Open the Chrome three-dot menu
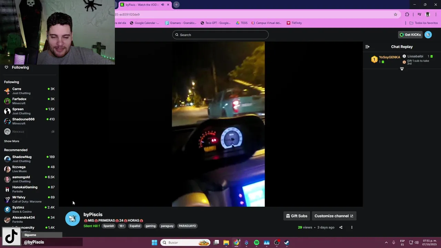 point(436,14)
